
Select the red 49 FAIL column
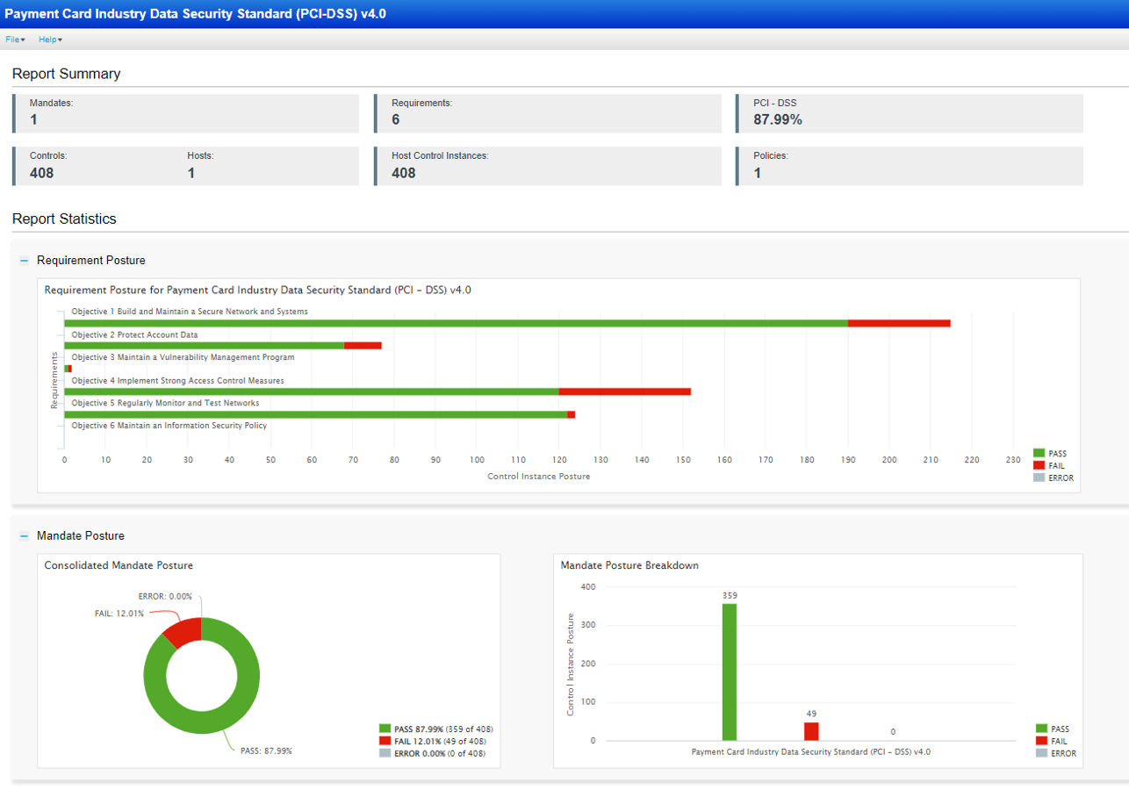point(811,731)
